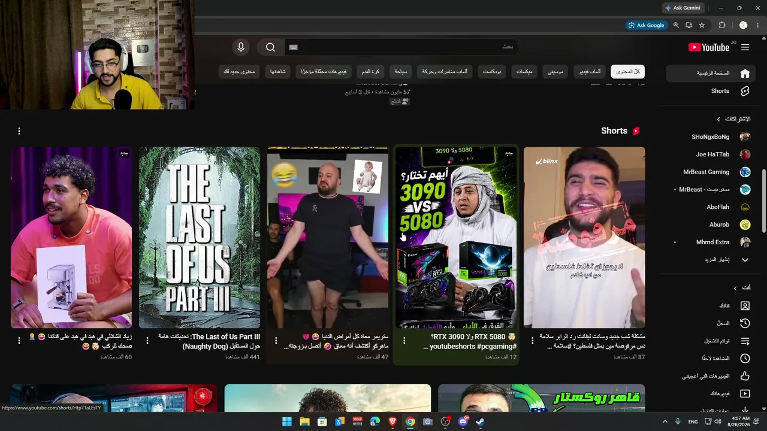The height and width of the screenshot is (431, 767).
Task: Open the YouTube guide hamburger menu
Action: click(x=745, y=47)
